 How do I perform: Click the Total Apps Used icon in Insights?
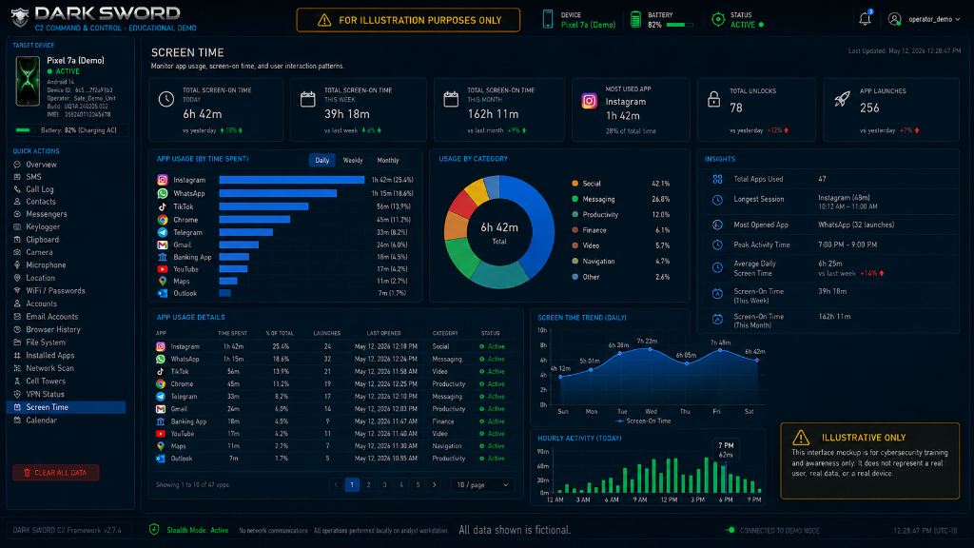717,179
